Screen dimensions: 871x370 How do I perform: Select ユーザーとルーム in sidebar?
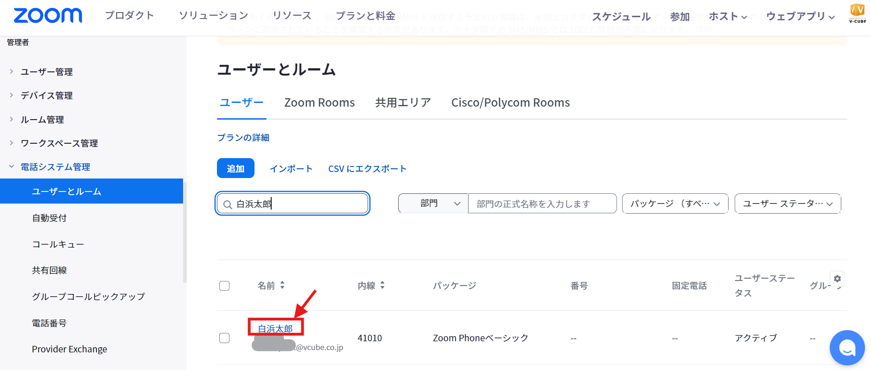(91, 191)
